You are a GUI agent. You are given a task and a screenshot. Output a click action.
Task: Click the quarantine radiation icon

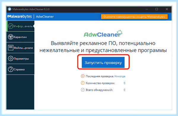[11, 37]
